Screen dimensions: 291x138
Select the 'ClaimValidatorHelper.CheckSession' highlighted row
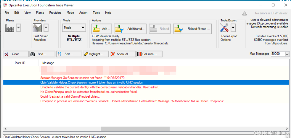pyautogui.click(x=146, y=82)
